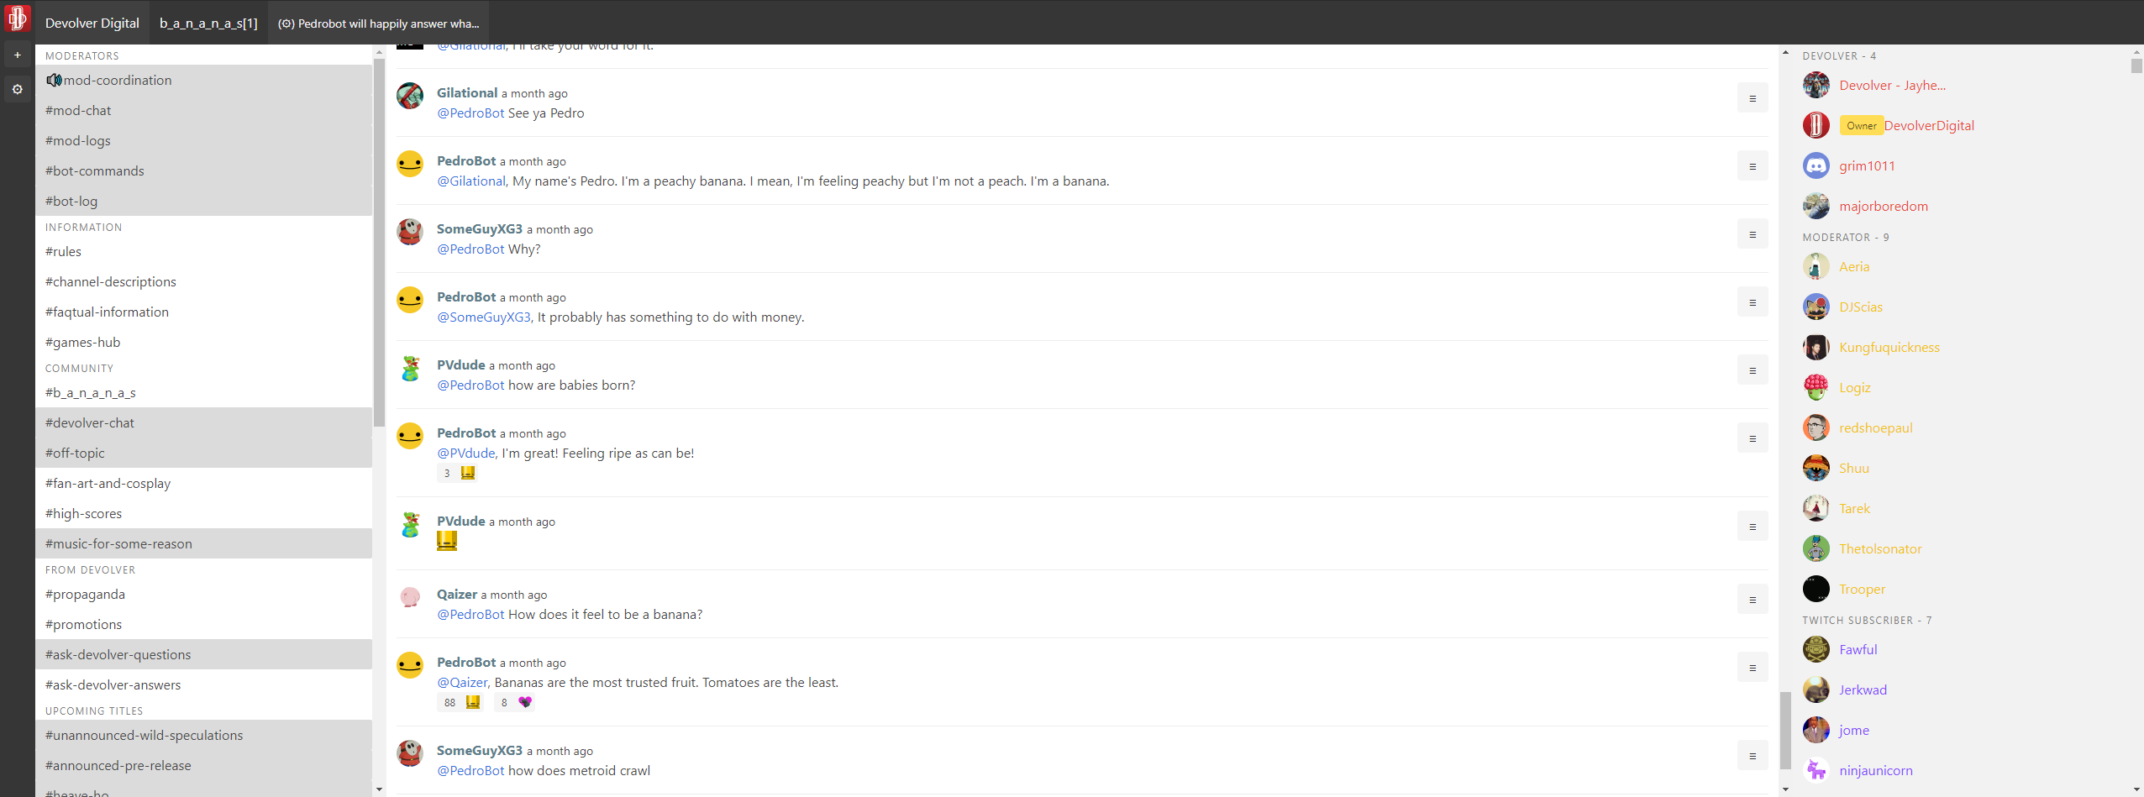This screenshot has height=797, width=2144.
Task: Click SomeGuyXG3's avatar on 'Why?' message
Action: (x=410, y=232)
